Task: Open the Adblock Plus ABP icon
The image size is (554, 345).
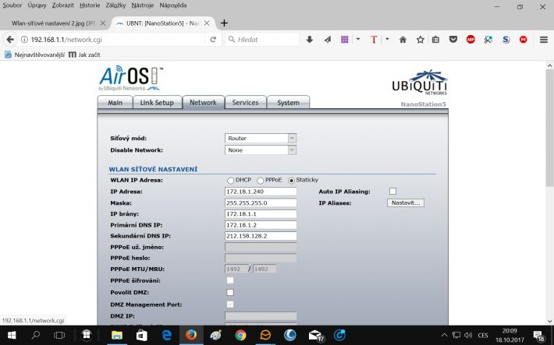Action: [471, 40]
